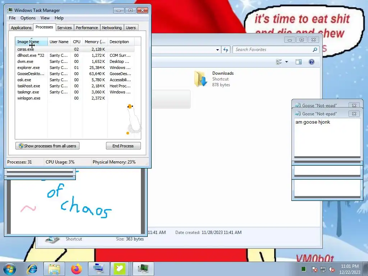Open the View menu in Task Manager
This screenshot has width=368, height=276.
pyautogui.click(x=45, y=18)
